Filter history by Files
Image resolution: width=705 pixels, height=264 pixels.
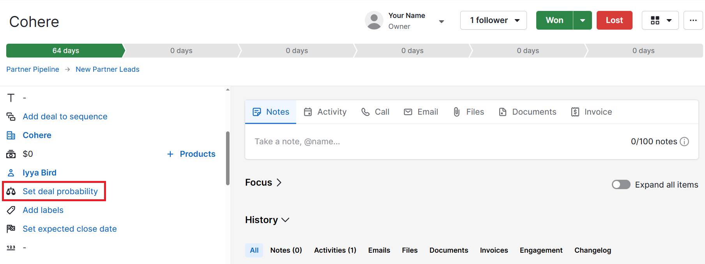[410, 250]
